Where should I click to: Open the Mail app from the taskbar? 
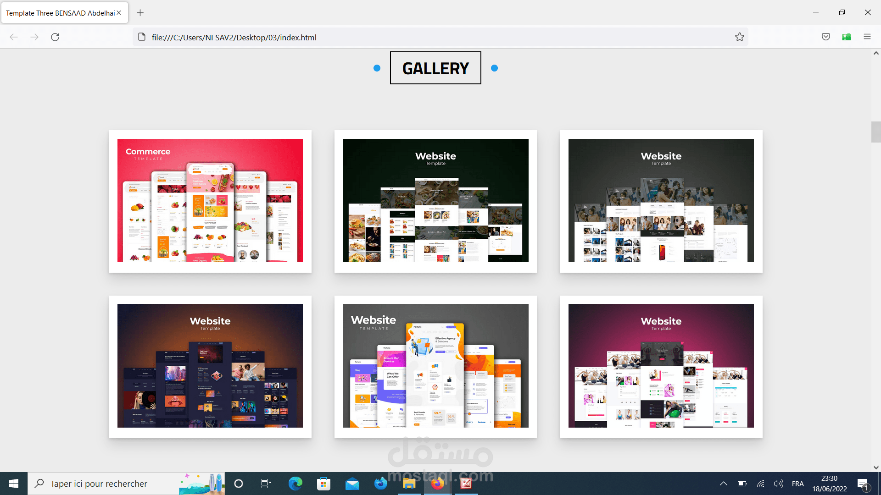coord(352,483)
